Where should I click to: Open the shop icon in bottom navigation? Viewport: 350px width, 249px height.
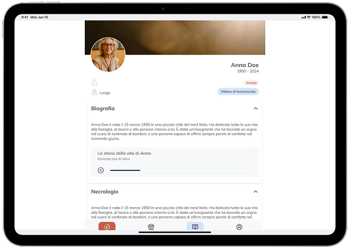(151, 227)
